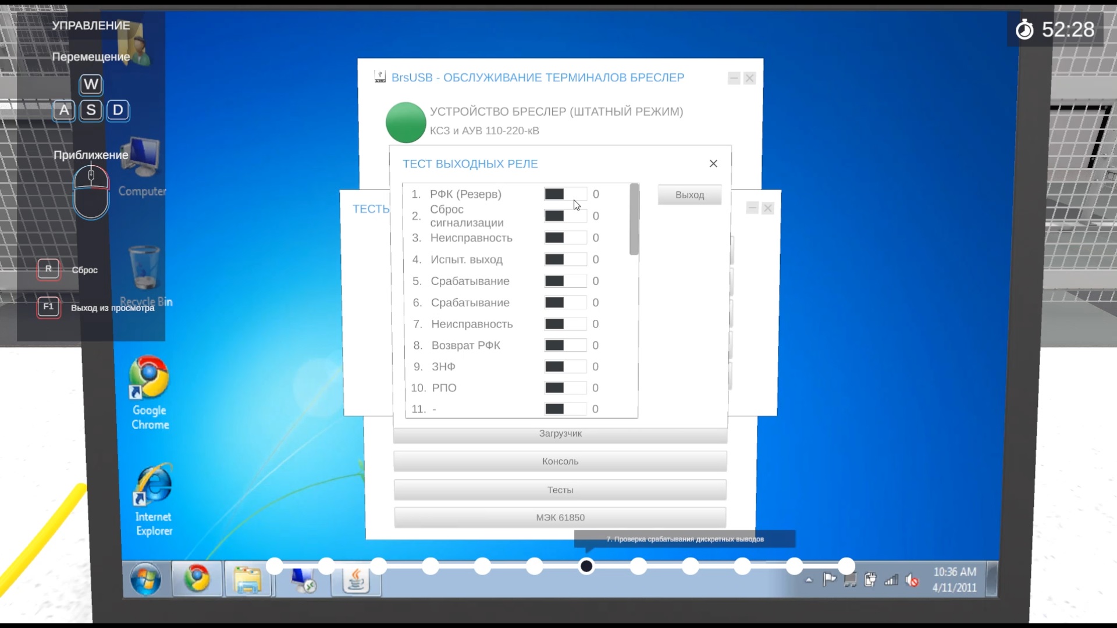Open the Консоль menu button
1117x628 pixels.
[x=560, y=461]
